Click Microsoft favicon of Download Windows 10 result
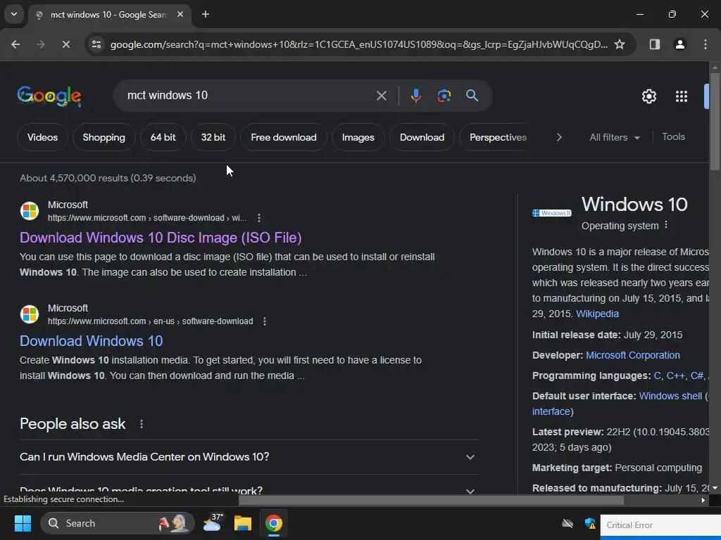Image resolution: width=721 pixels, height=540 pixels. pyautogui.click(x=30, y=314)
